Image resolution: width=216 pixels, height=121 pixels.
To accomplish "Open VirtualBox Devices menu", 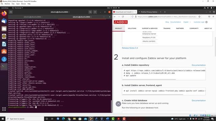I will [23, 4].
